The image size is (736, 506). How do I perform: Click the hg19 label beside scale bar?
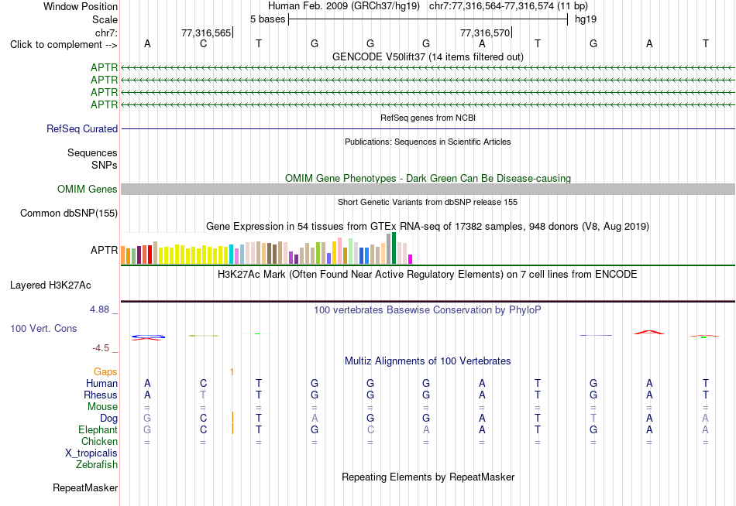pos(586,19)
